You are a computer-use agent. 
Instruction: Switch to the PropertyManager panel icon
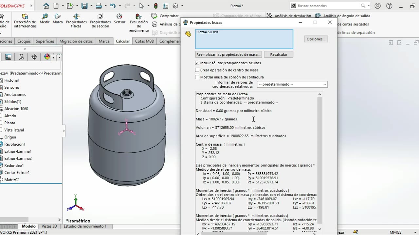click(9, 57)
